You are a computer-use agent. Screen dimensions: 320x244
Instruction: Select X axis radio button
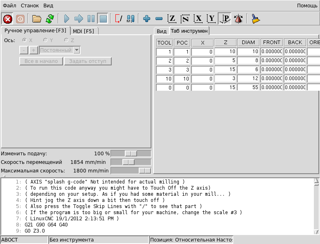[x=25, y=40]
